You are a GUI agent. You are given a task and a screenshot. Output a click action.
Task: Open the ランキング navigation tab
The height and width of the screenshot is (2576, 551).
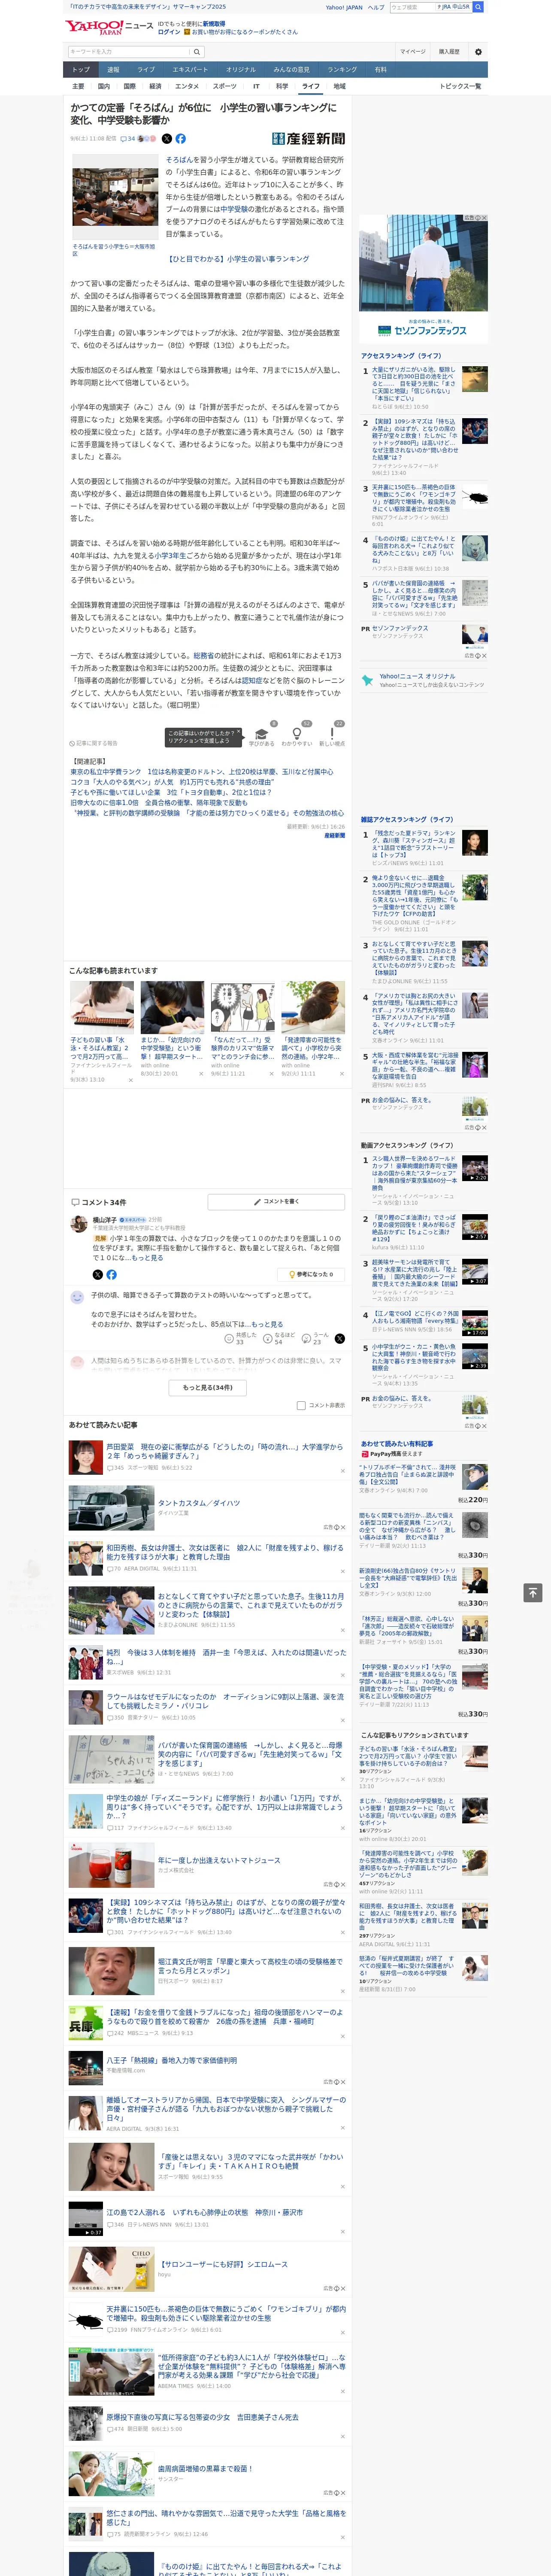coord(342,69)
